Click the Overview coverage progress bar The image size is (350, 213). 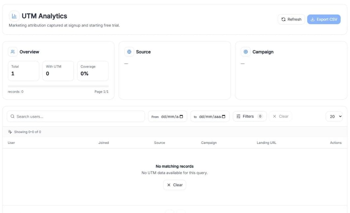(x=58, y=86)
